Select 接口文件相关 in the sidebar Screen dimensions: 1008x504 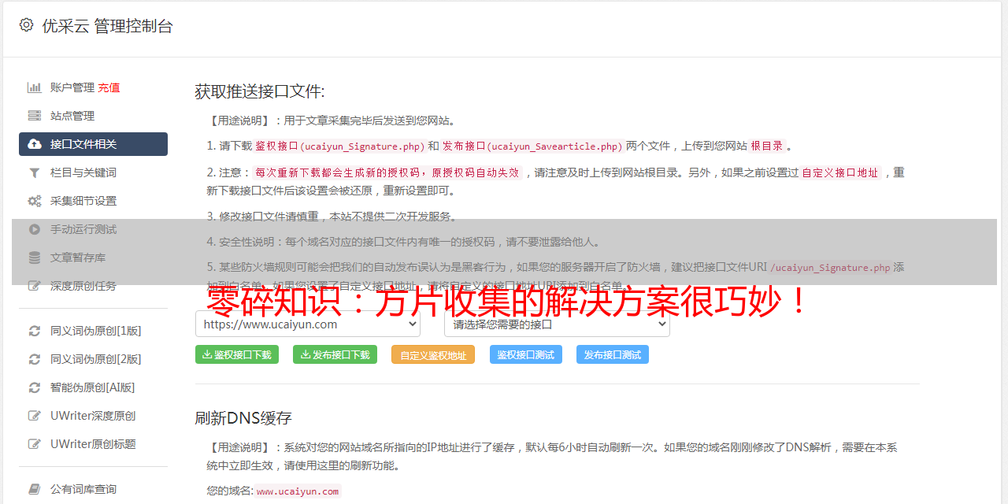tap(93, 144)
